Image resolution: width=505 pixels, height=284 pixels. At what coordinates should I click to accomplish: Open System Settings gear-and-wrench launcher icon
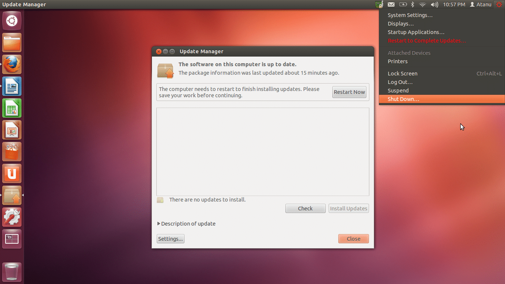coord(12,217)
